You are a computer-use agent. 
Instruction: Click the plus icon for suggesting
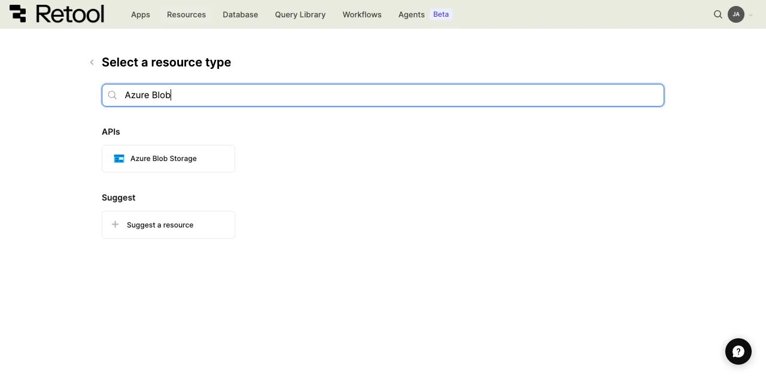coord(115,225)
